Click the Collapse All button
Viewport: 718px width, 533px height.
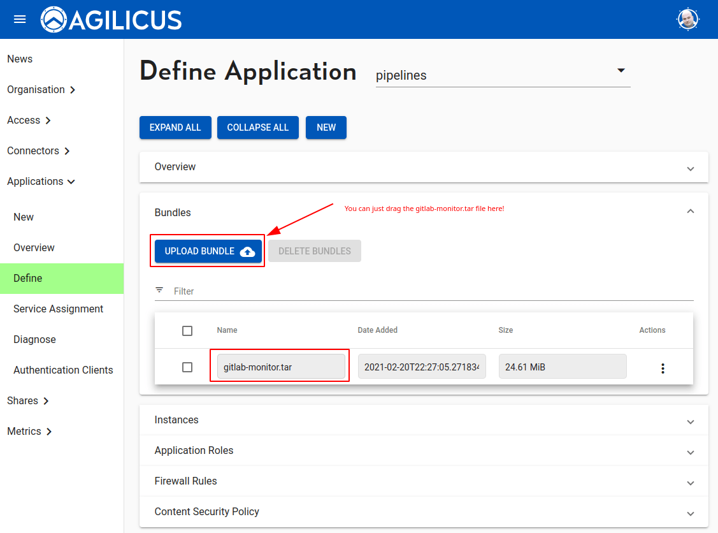pos(258,128)
